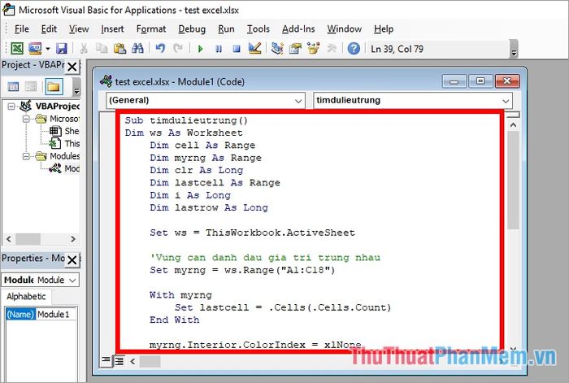Screen dimensions: 569x383
Task: Click the Undo arrow in the toolbar
Action: pyautogui.click(x=161, y=49)
